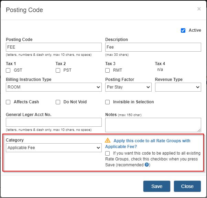Screen dimensions: 207x198
Task: Click the Save button
Action: (x=157, y=186)
